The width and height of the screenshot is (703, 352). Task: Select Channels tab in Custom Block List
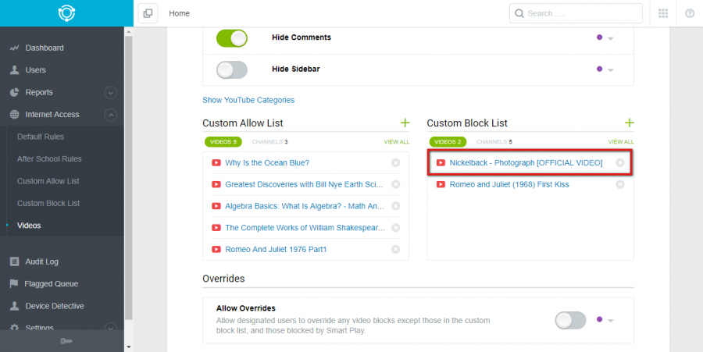tap(494, 141)
